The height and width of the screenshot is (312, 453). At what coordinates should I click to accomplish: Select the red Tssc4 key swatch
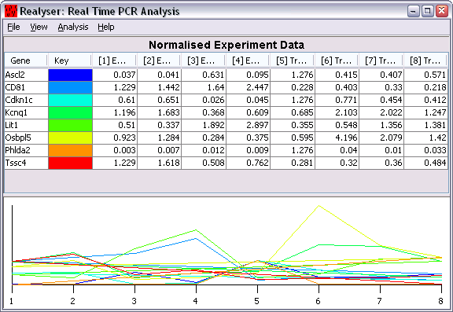coord(70,163)
